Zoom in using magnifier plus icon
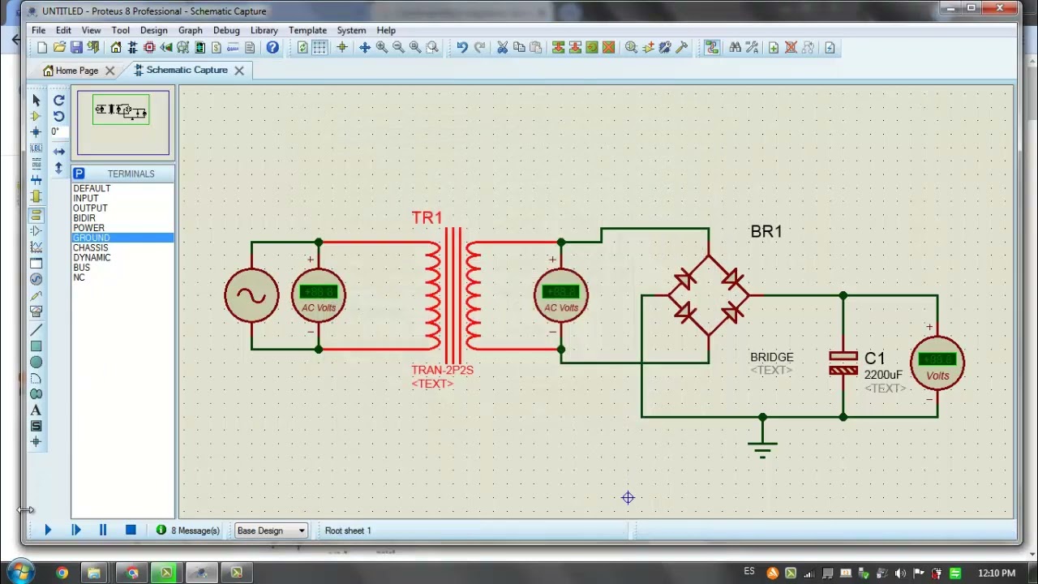This screenshot has width=1038, height=584. [382, 48]
